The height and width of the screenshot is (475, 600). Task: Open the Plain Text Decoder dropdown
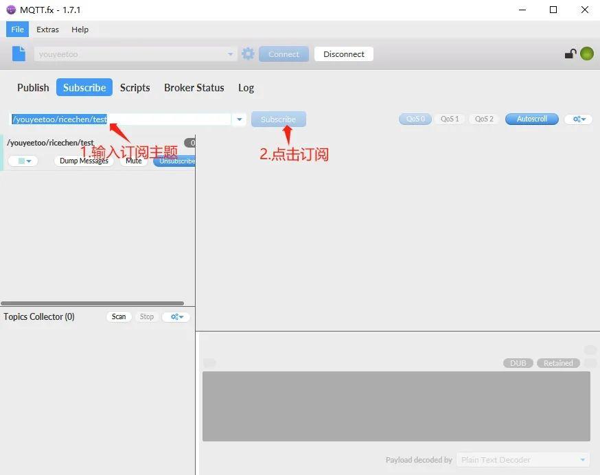coord(583,460)
